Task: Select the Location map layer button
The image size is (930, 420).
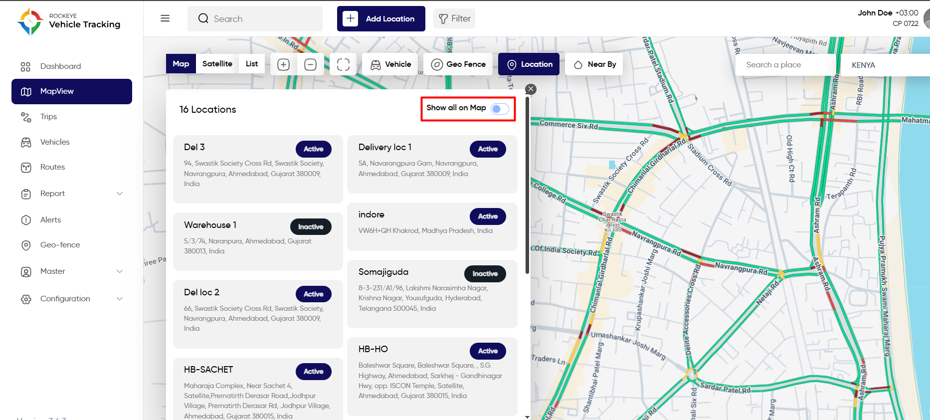Action: coord(529,64)
